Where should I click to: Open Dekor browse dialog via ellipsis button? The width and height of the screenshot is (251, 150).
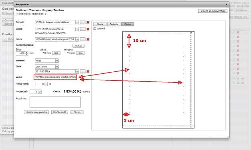pos(83,29)
